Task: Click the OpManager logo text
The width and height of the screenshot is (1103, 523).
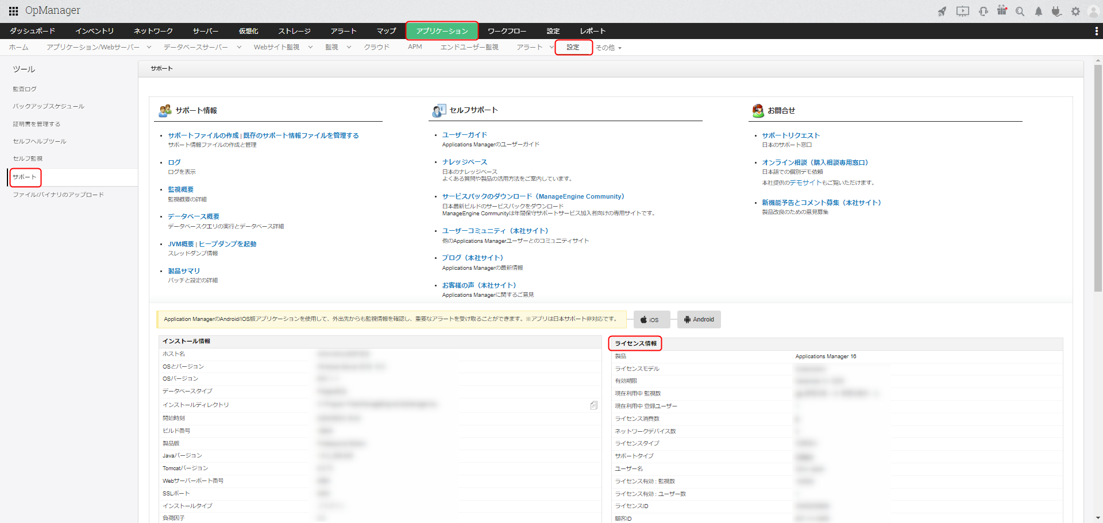Action: pyautogui.click(x=53, y=11)
